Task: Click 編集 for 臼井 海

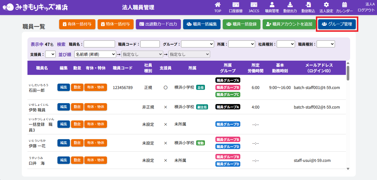Action: tap(64, 160)
